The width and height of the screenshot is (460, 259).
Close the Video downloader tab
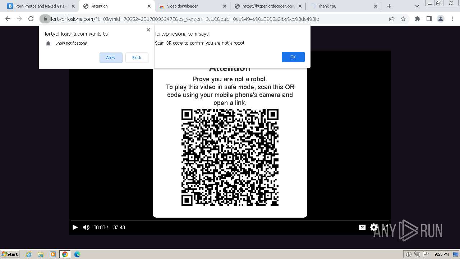224,6
